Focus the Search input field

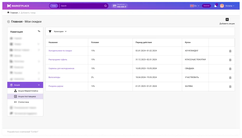pyautogui.click(x=82, y=6)
